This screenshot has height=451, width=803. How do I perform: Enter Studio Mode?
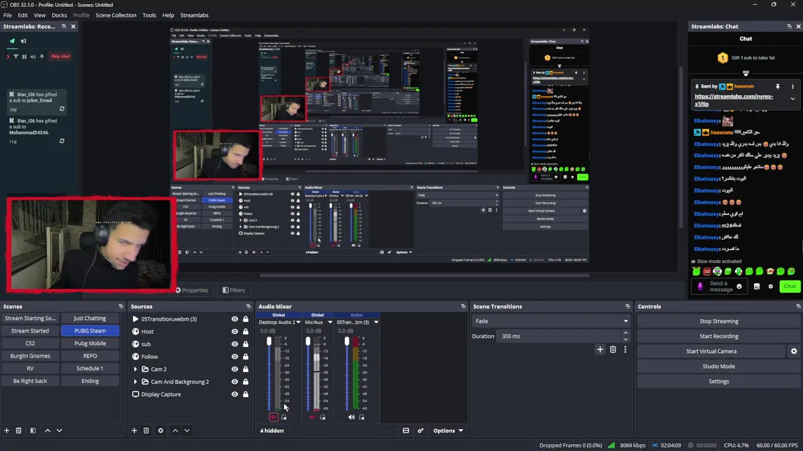click(719, 366)
